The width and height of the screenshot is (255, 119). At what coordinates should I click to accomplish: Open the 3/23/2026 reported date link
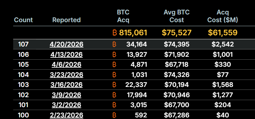[66, 75]
